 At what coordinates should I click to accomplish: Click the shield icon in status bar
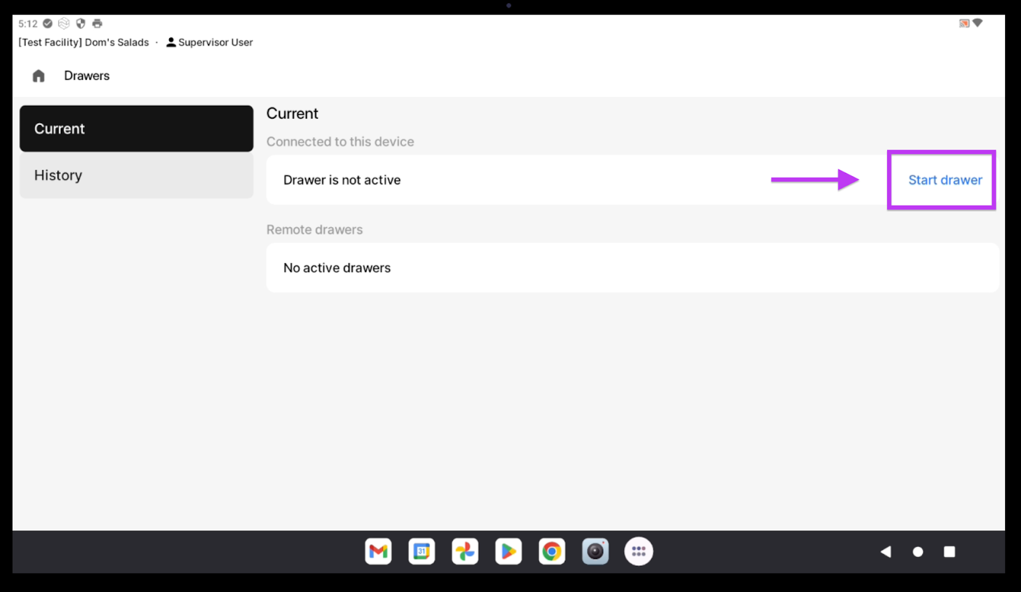tap(80, 24)
